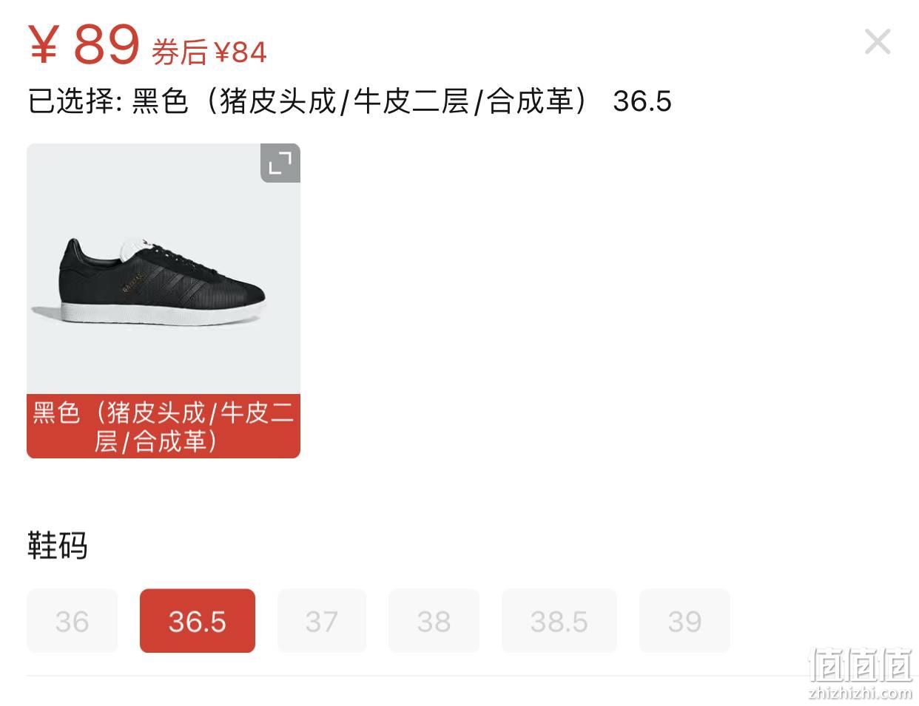Toggle the selected size 36.5
Image resolution: width=919 pixels, height=706 pixels.
[x=198, y=621]
